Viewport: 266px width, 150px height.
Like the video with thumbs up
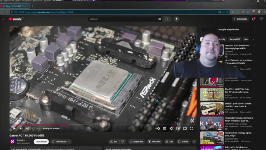click(x=113, y=142)
